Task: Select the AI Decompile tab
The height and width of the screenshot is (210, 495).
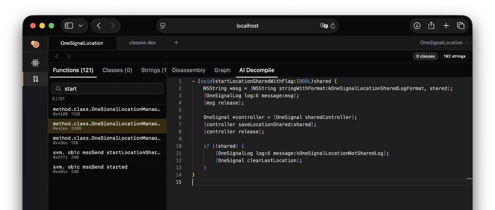Action: pyautogui.click(x=257, y=70)
